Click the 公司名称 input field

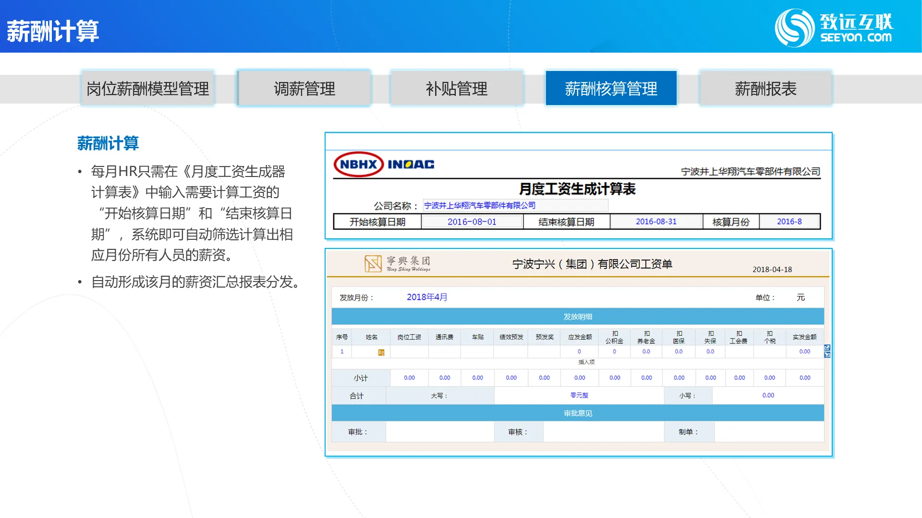[x=515, y=205]
